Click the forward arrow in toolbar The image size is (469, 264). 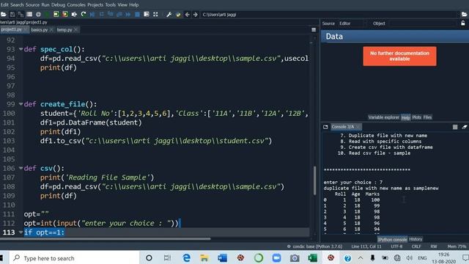196,15
